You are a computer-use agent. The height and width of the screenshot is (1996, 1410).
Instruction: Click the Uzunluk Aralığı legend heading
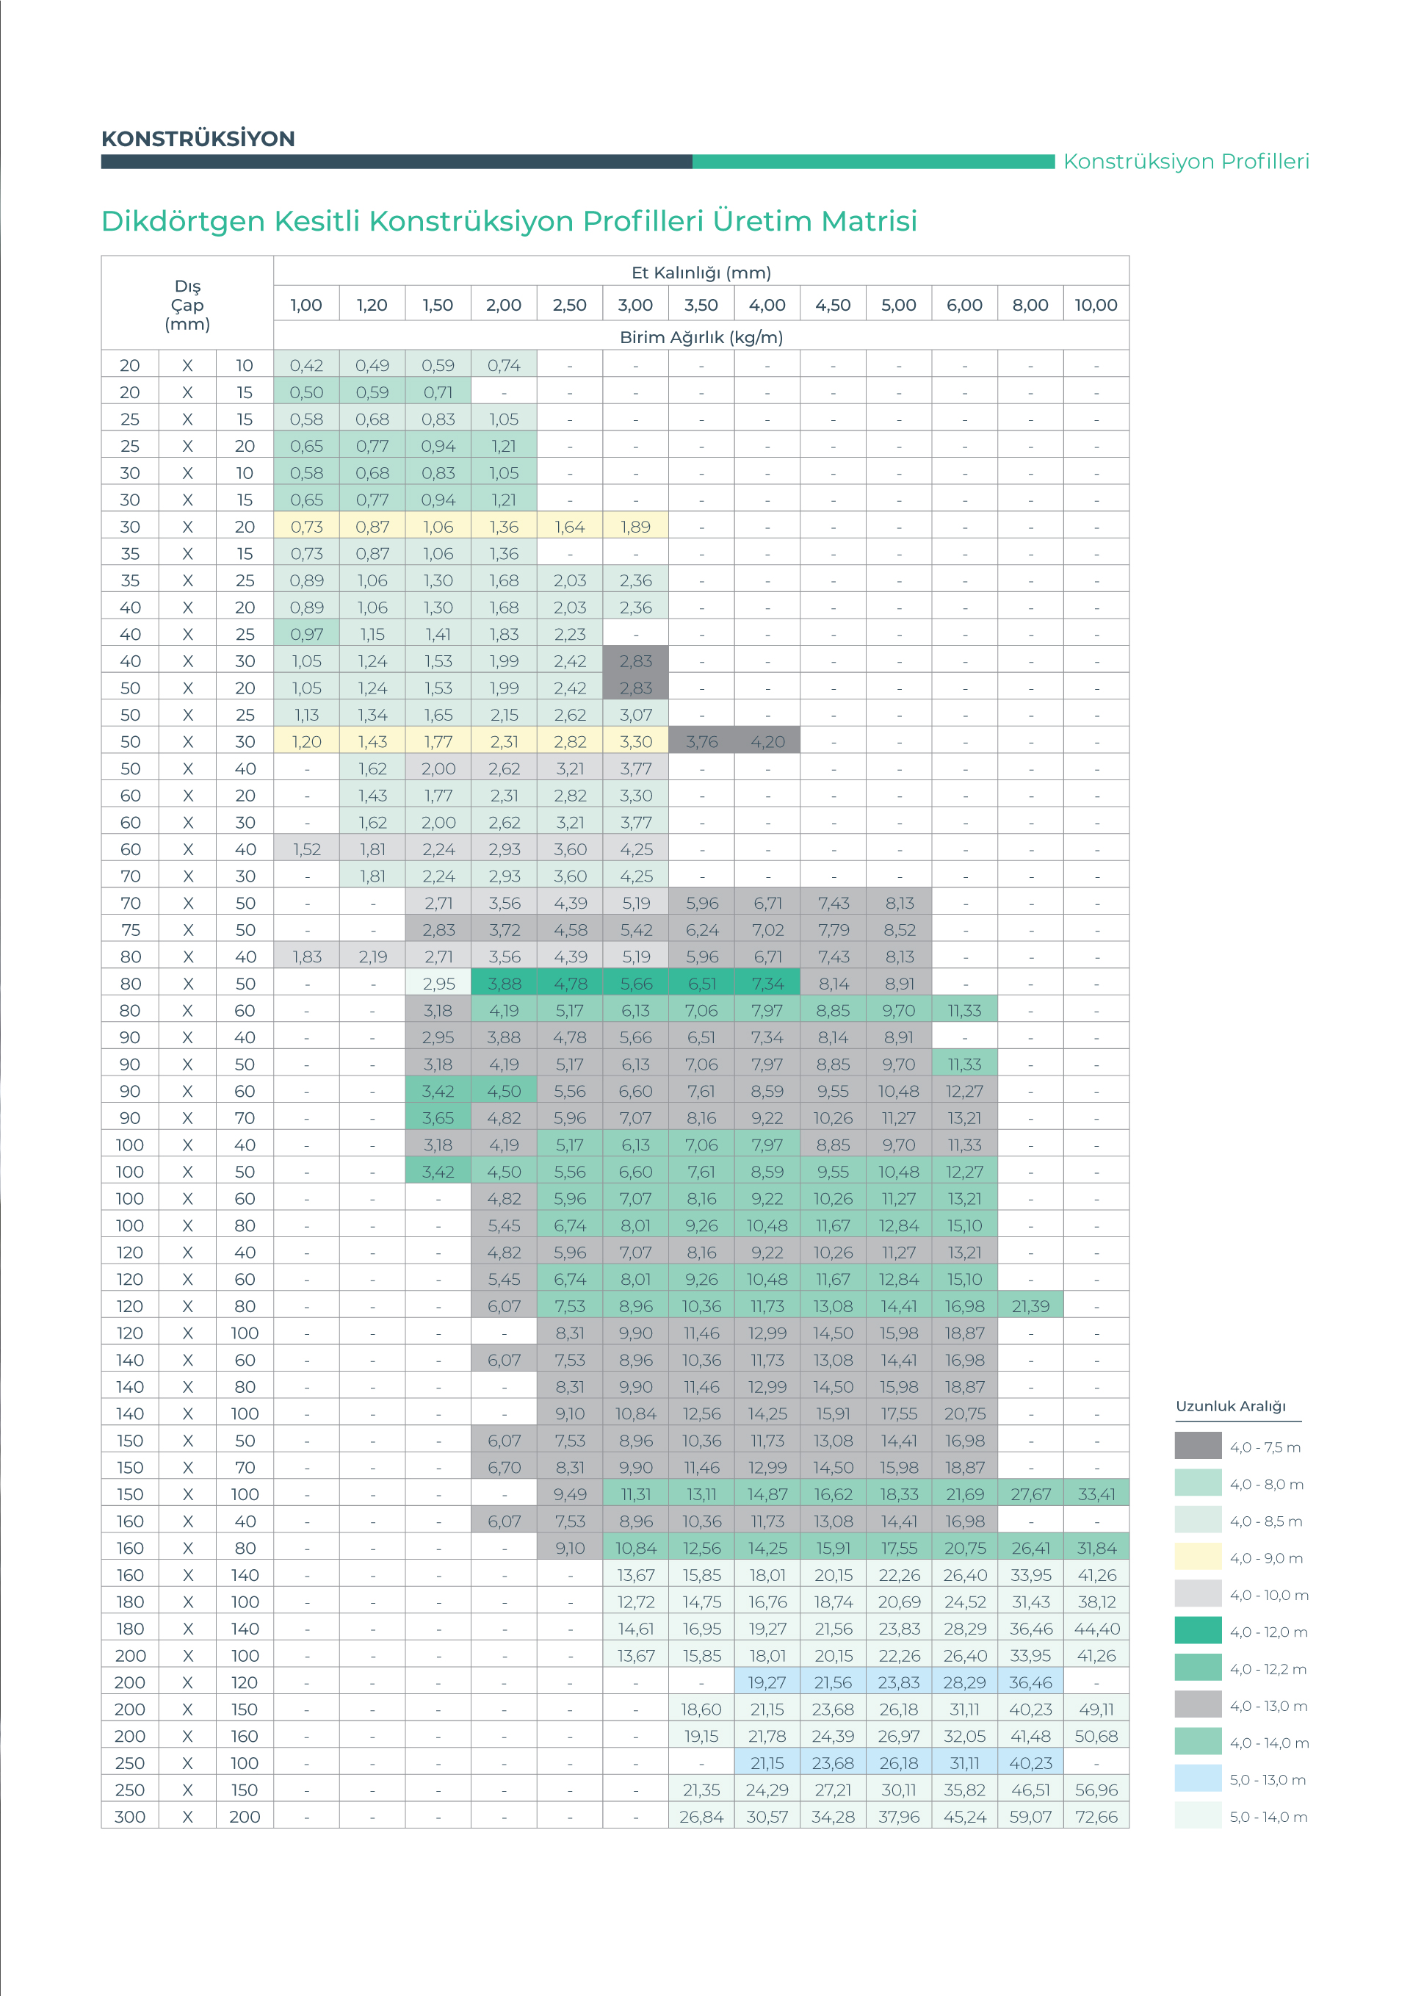1230,1407
